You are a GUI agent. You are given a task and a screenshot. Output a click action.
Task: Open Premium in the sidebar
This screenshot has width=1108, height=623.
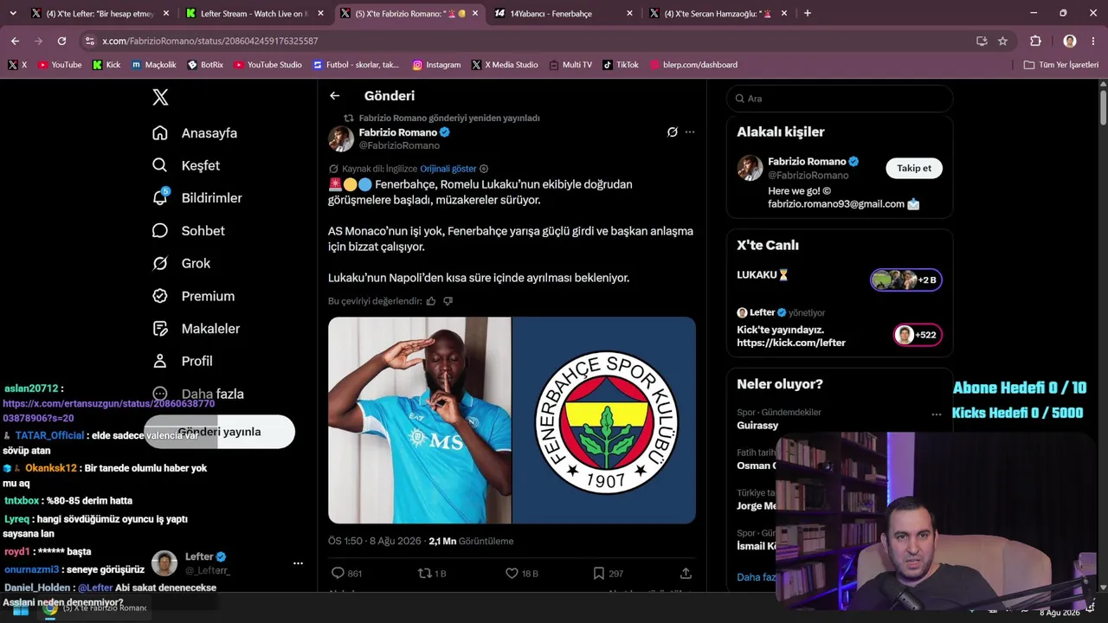coord(193,296)
